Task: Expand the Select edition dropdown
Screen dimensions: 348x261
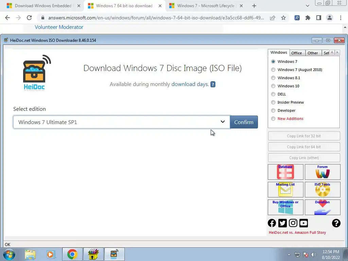Action: tap(122, 122)
